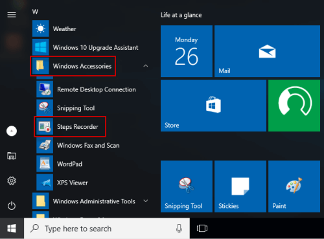
Task: Open Settings gear in the left rail
Action: pos(12,181)
